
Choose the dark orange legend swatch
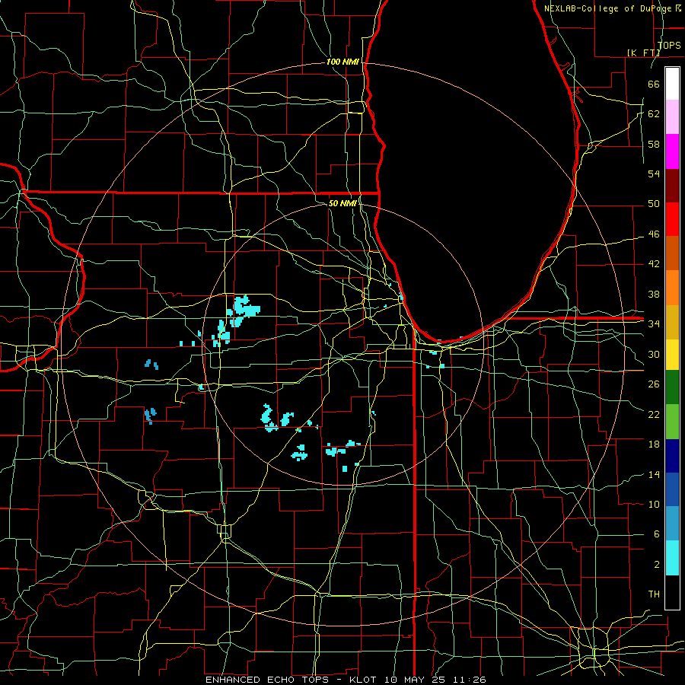[x=672, y=253]
